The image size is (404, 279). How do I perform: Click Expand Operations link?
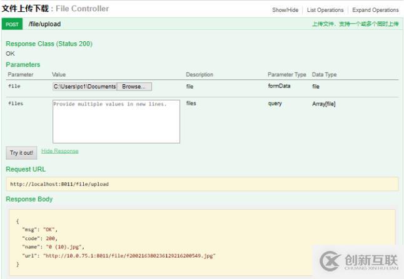(x=375, y=10)
